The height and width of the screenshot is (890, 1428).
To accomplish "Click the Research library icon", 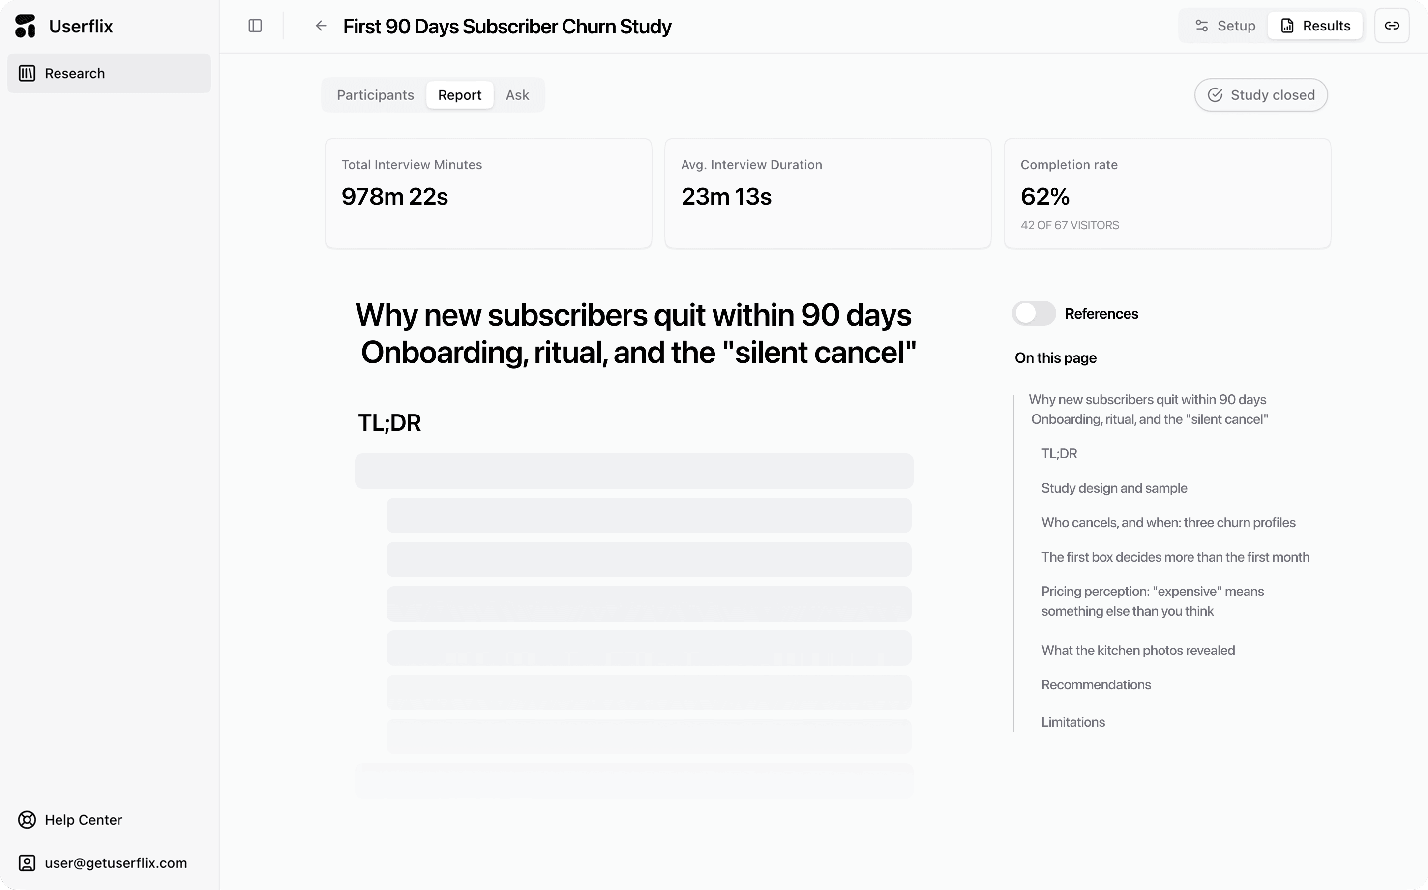I will 27,74.
